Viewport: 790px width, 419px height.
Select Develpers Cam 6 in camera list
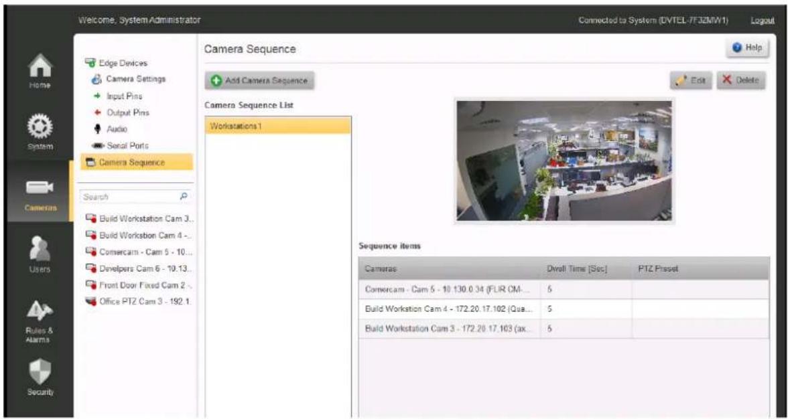140,268
